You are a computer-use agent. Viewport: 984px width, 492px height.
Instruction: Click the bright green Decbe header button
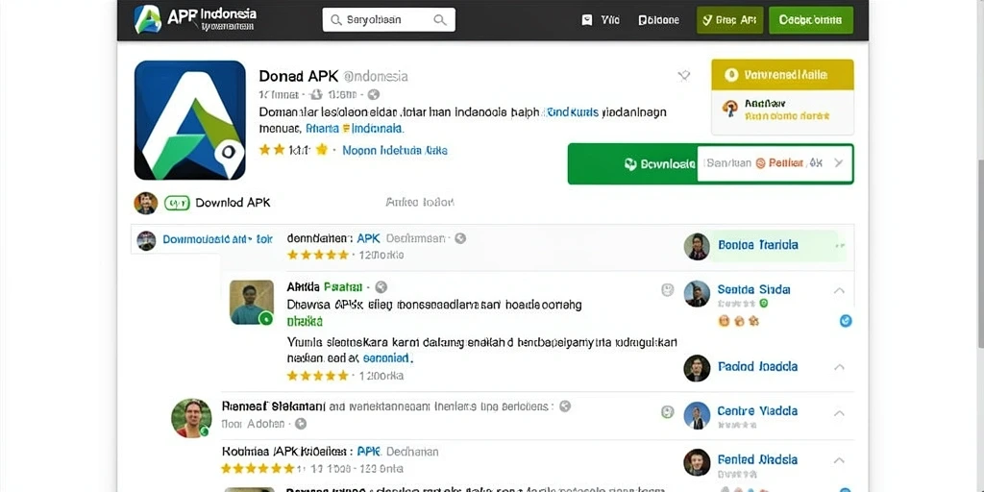tap(811, 20)
